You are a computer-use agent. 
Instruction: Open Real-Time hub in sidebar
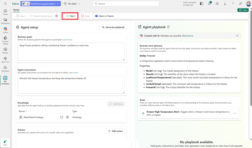click(5, 60)
